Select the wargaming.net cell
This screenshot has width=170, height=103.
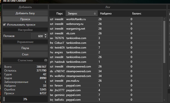[x=81, y=29]
